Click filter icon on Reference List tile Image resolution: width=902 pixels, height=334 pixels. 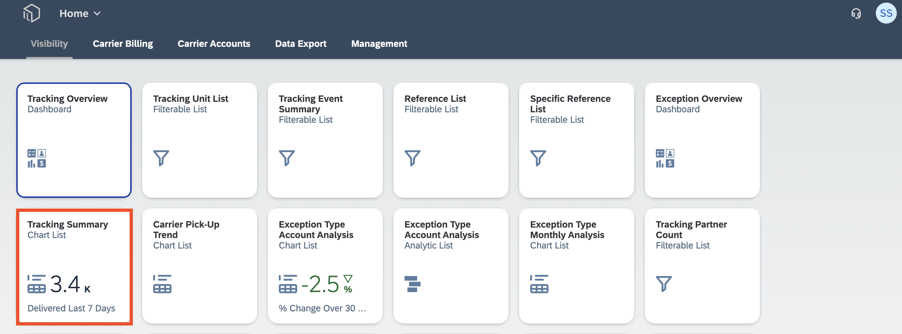pyautogui.click(x=412, y=158)
